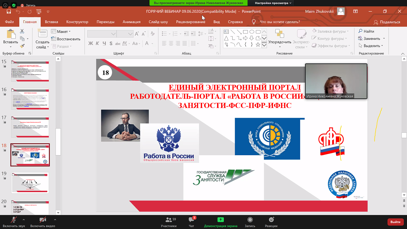Decrease font size with smaller A icon

[x=143, y=34]
